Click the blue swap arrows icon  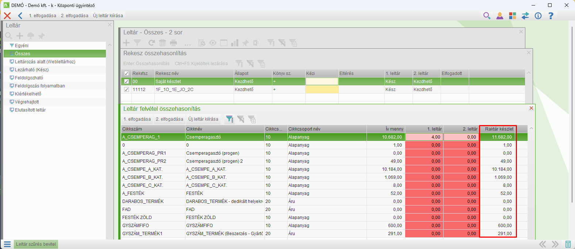tap(525, 16)
